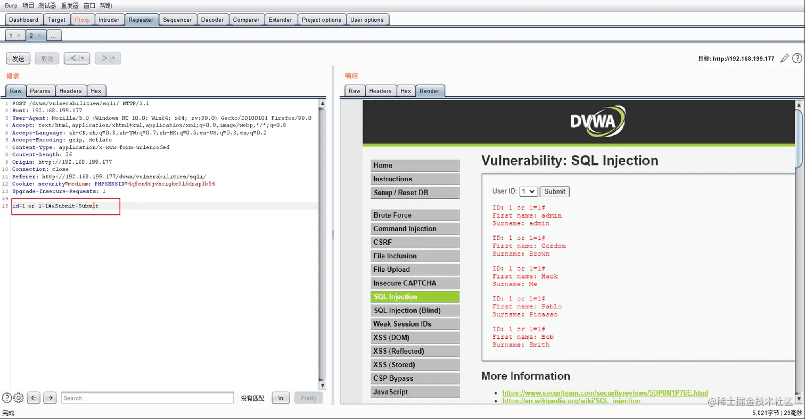The height and width of the screenshot is (419, 805).
Task: Switch response view to Raw tab
Action: pos(355,91)
